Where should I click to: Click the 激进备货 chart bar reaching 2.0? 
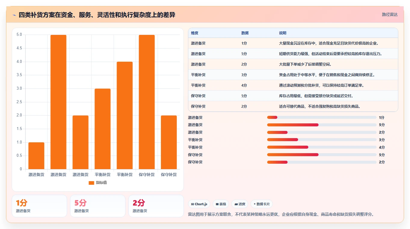(x=81, y=142)
